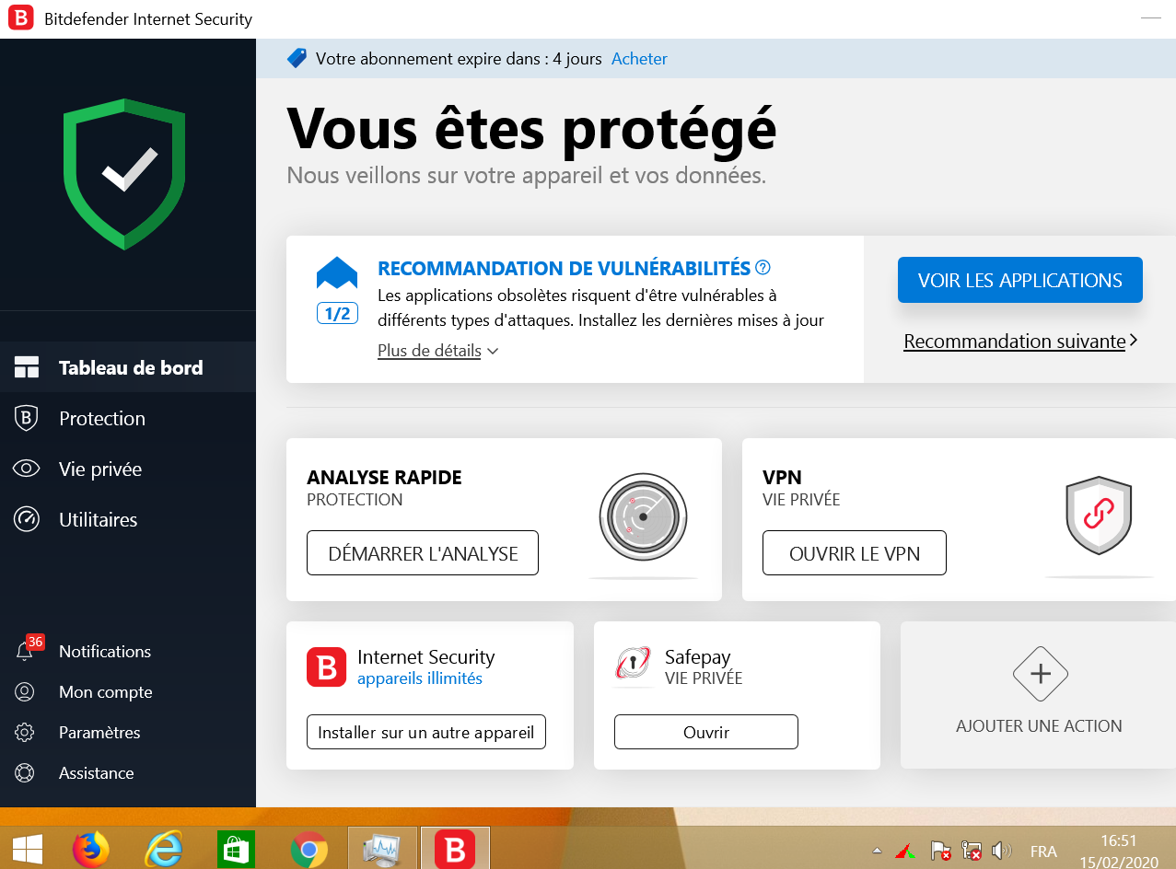The image size is (1176, 869).
Task: Click "Nous veillons sur votre appareil et vos données."
Action: coord(526,175)
